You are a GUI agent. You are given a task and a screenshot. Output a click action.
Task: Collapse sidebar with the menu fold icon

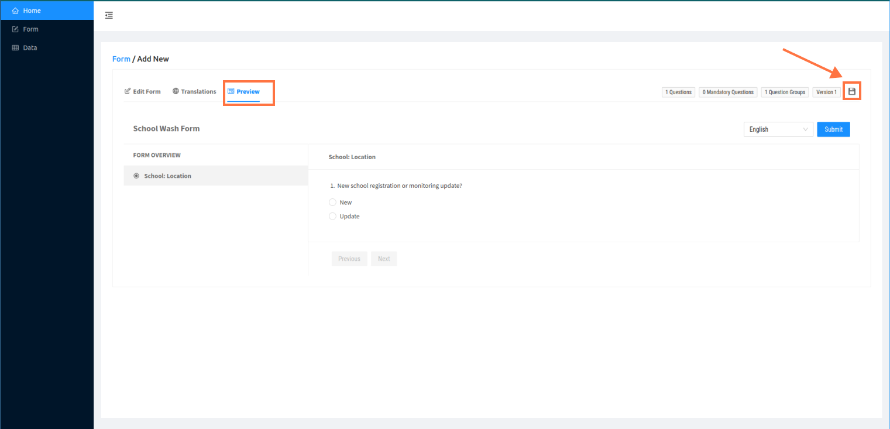[x=109, y=15]
